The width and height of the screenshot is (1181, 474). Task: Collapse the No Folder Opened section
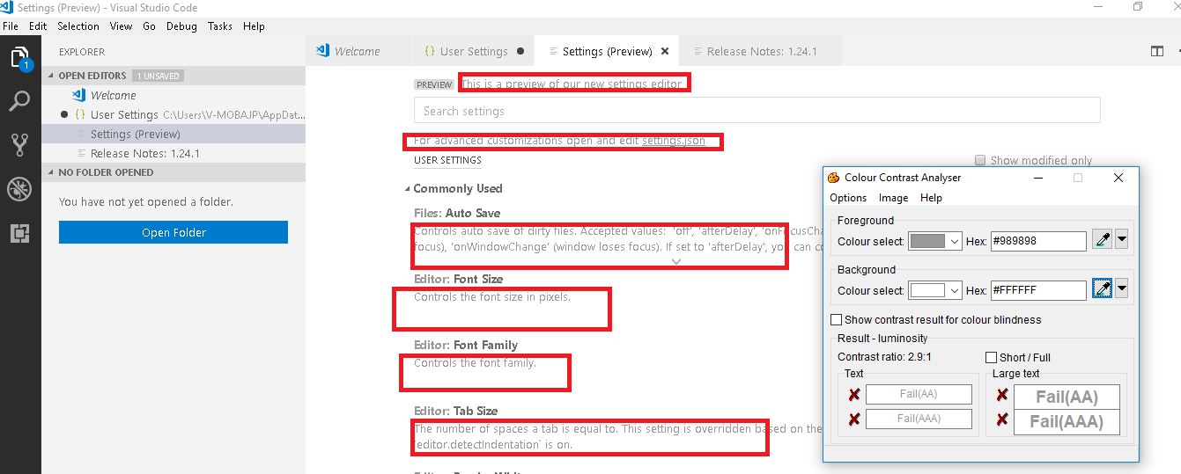(x=50, y=172)
